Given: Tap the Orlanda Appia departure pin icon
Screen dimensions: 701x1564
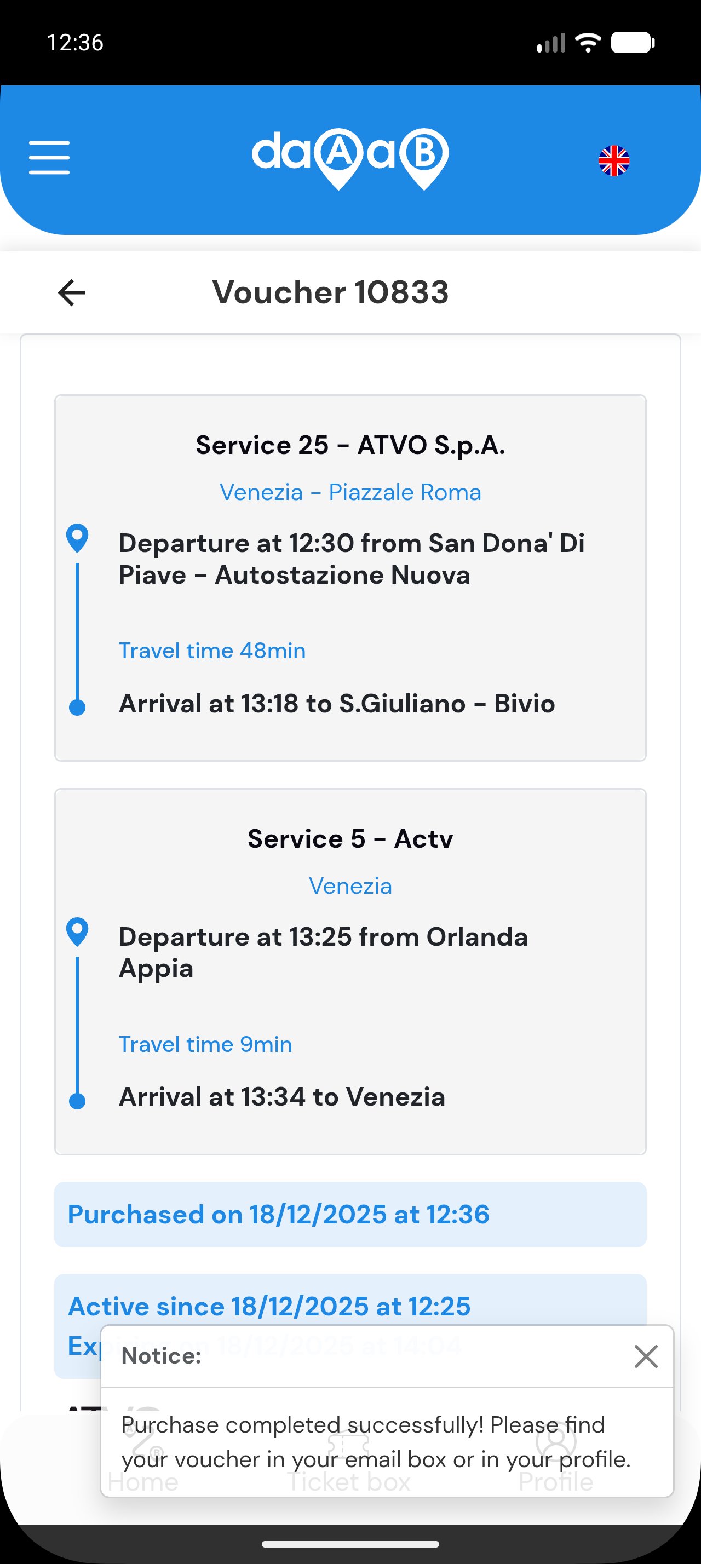Looking at the screenshot, I should [x=77, y=932].
